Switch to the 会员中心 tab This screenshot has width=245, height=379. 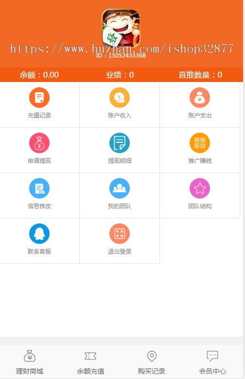tap(212, 362)
